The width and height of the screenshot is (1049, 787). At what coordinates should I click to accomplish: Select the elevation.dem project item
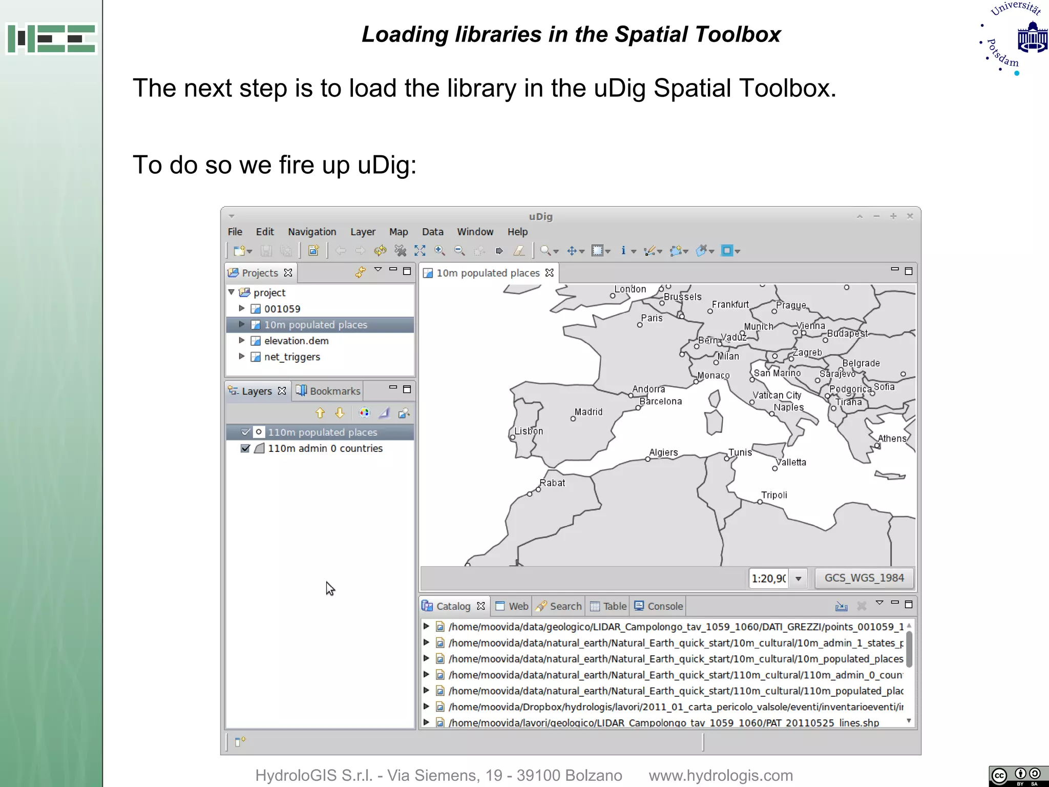(x=296, y=341)
